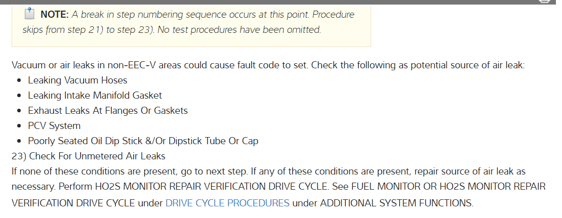Click the bold NOTE: label
Image resolution: width=562 pixels, height=218 pixels.
coord(54,14)
